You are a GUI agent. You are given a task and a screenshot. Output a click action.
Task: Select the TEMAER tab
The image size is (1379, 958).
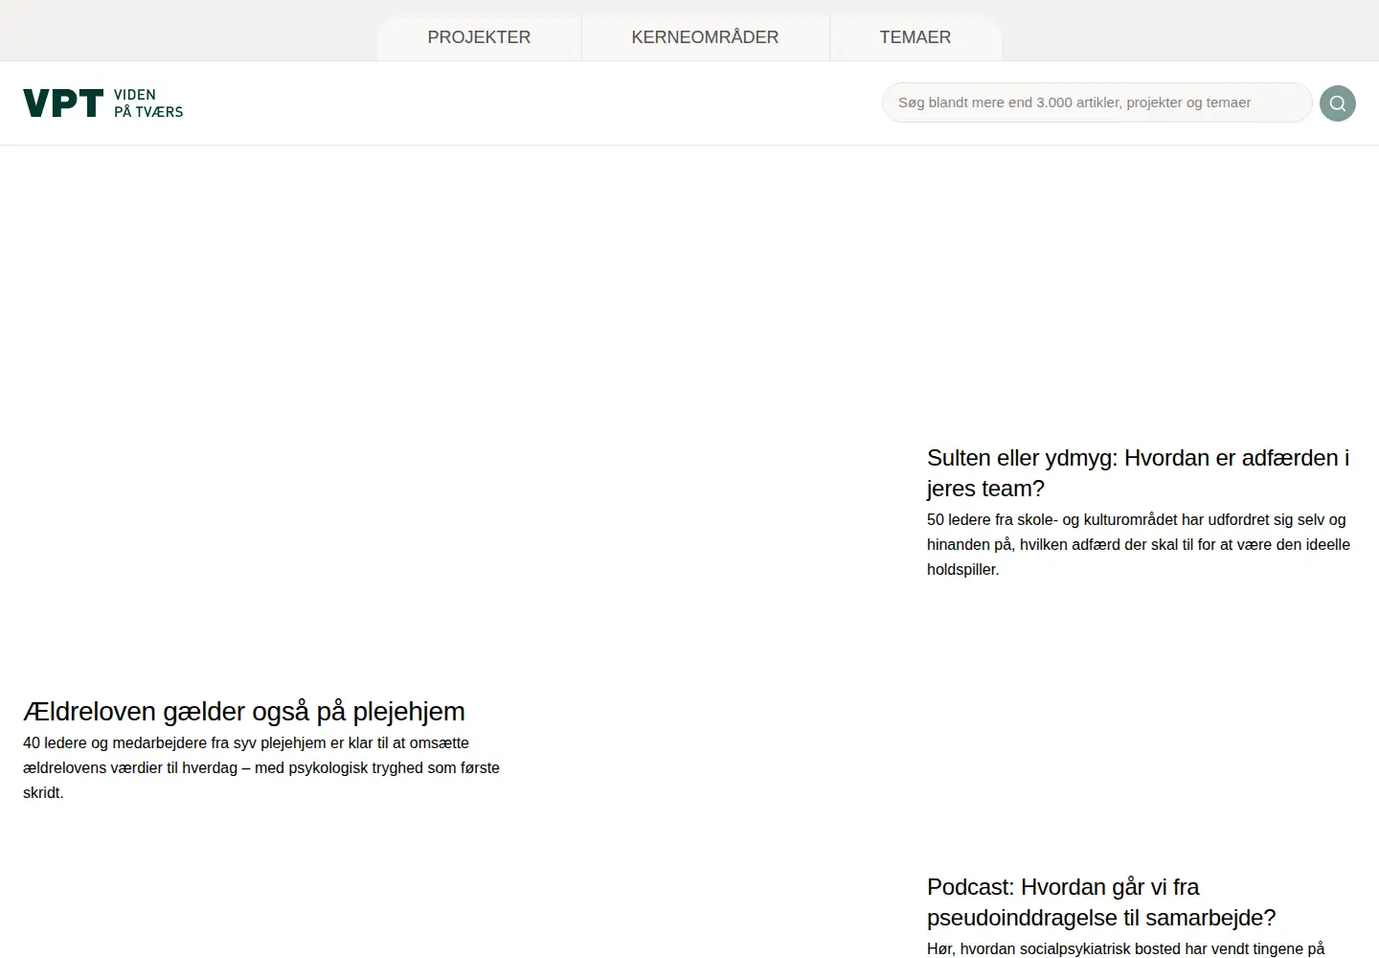point(916,37)
